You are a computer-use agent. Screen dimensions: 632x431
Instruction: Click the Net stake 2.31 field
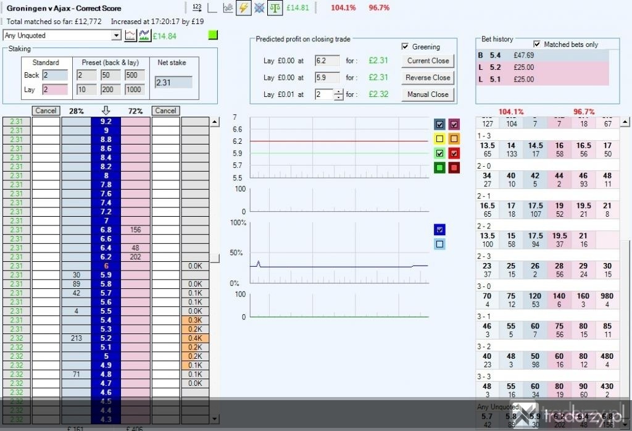point(173,83)
